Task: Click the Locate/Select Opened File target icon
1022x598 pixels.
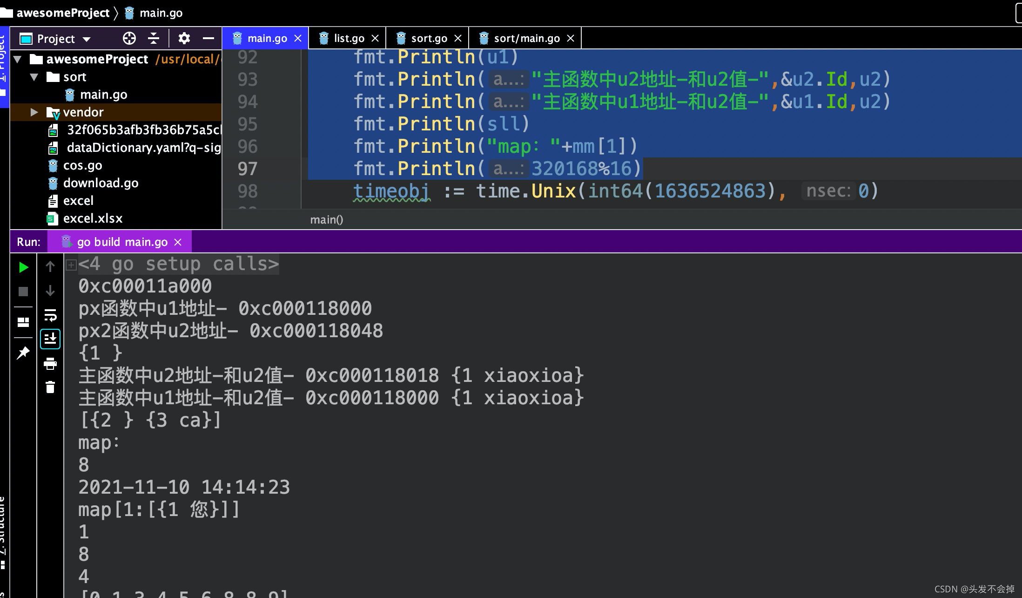Action: coord(129,38)
